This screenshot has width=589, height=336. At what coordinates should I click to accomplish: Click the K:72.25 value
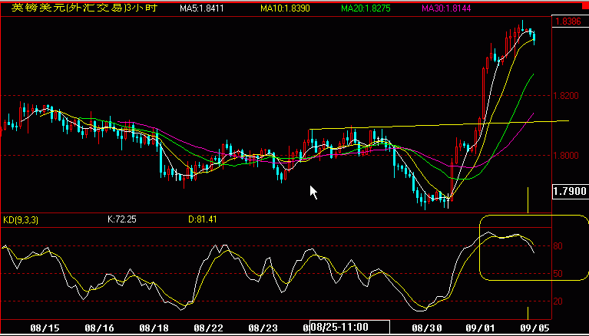[121, 219]
